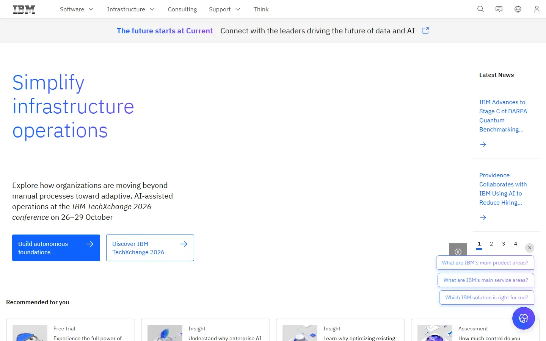The image size is (546, 341).
Task: Go to news page 2
Action: click(491, 244)
